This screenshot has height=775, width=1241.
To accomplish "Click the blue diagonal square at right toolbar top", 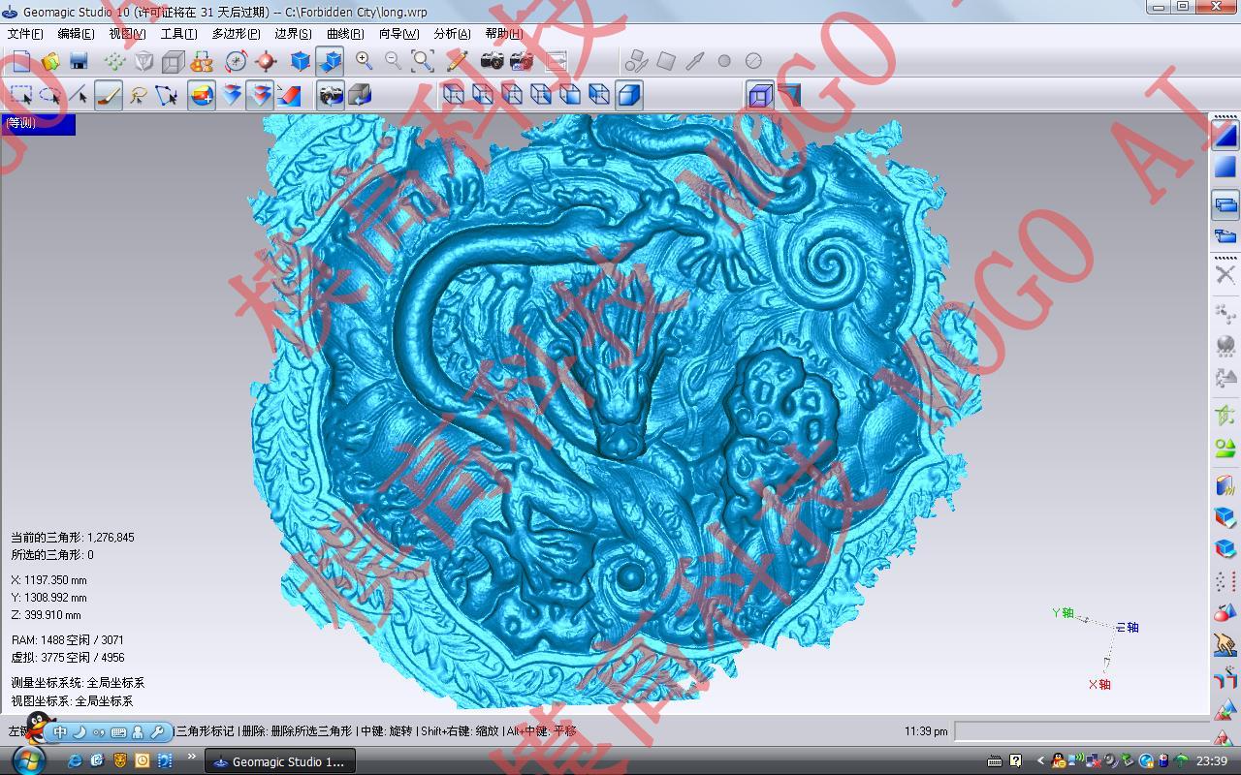I will click(x=1225, y=135).
